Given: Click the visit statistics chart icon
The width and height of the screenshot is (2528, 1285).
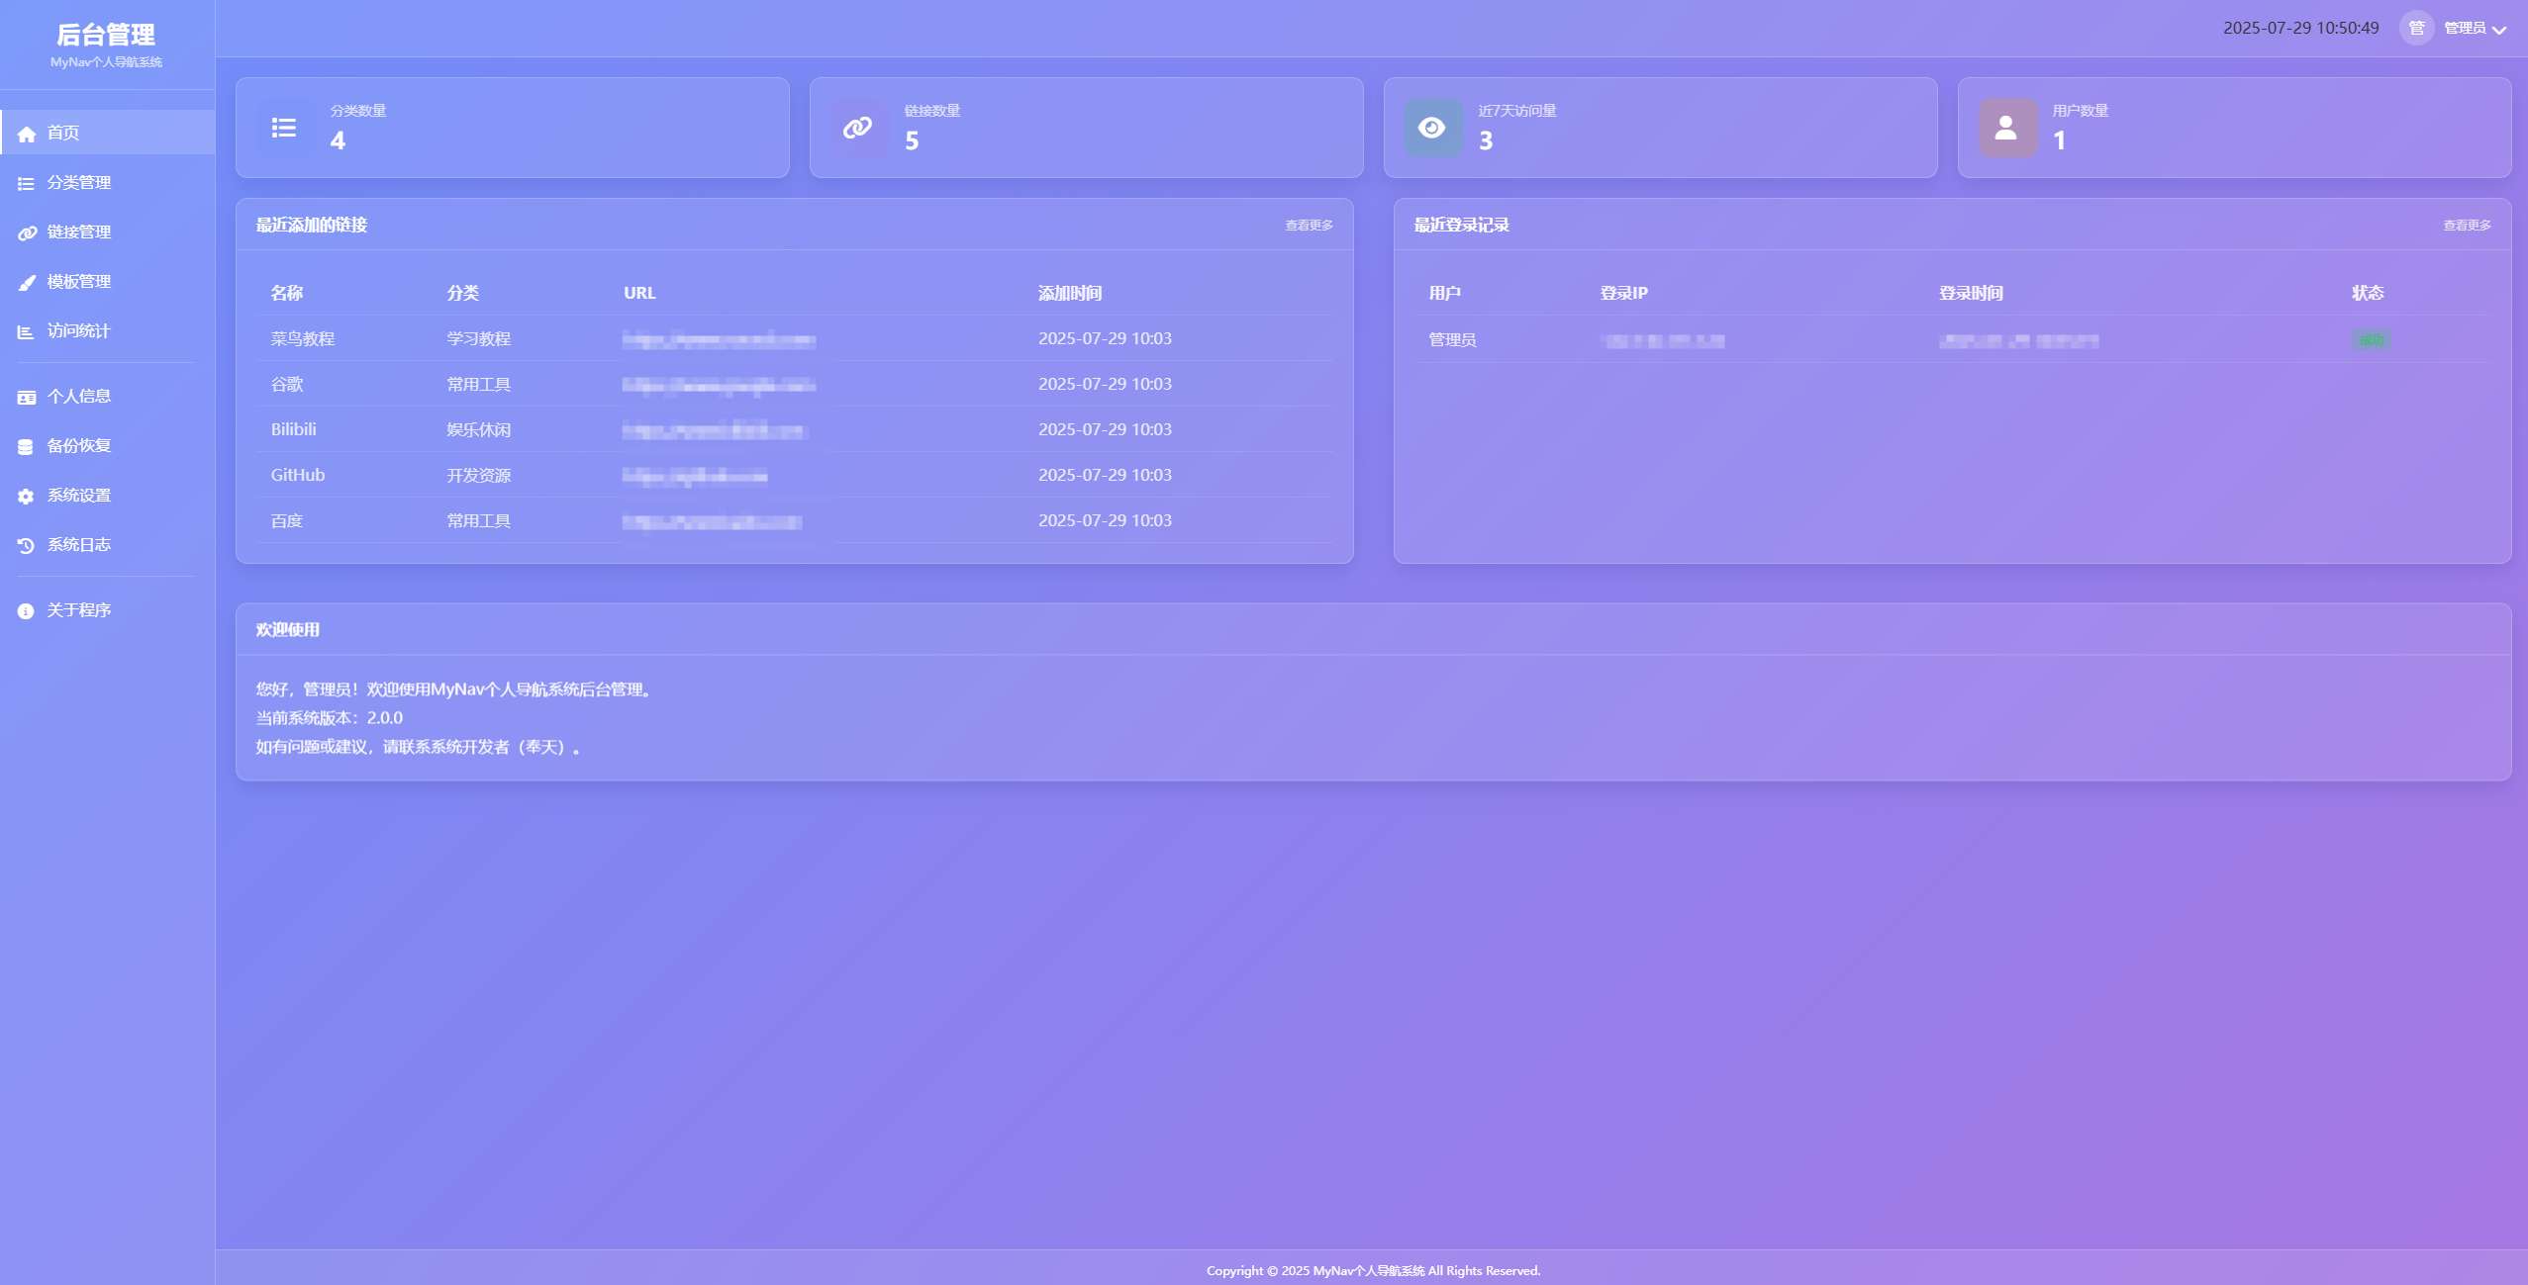Looking at the screenshot, I should click(26, 332).
